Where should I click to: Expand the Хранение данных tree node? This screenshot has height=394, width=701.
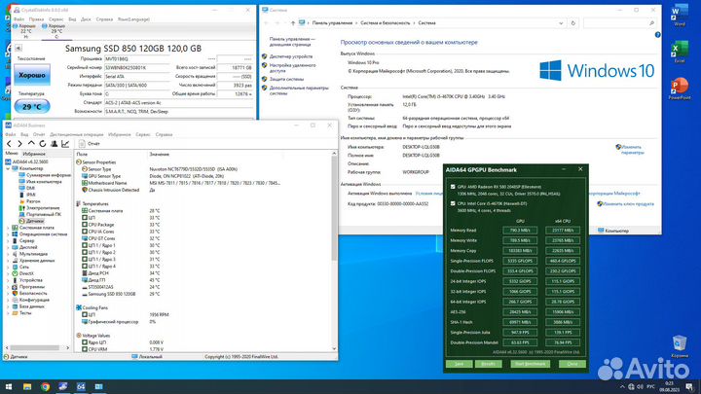8,261
